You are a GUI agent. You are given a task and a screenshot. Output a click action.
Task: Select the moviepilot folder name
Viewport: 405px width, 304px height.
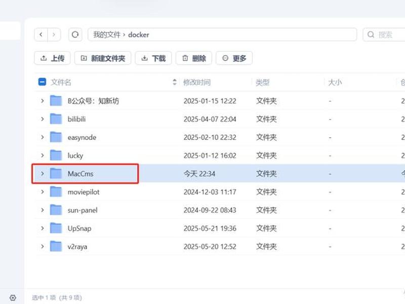pyautogui.click(x=84, y=192)
